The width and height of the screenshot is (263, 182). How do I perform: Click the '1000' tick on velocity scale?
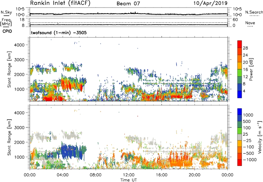248,115
